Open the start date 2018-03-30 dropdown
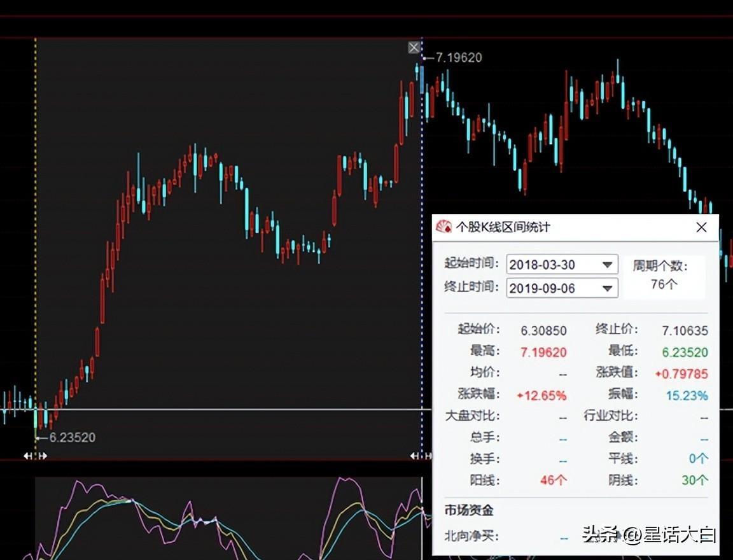This screenshot has height=560, width=733. [x=607, y=265]
